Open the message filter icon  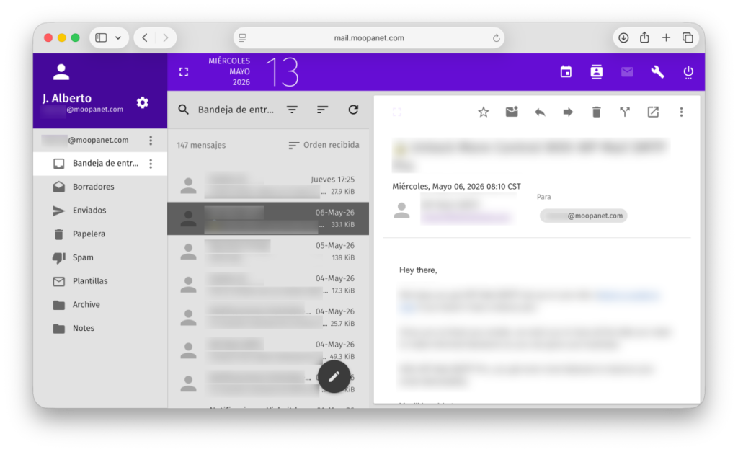click(292, 110)
